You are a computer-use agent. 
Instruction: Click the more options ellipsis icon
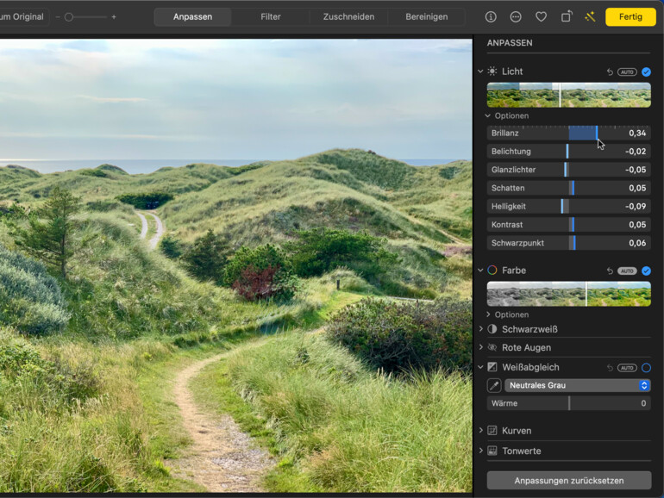tap(516, 16)
